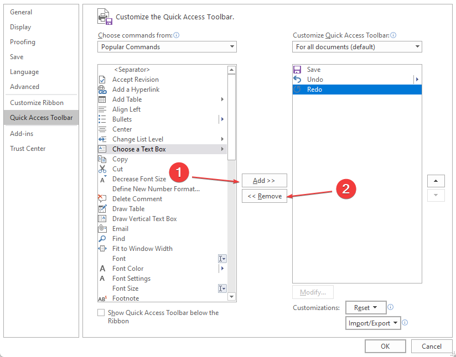The image size is (456, 357).
Task: Open the Display options category
Action: click(x=20, y=27)
